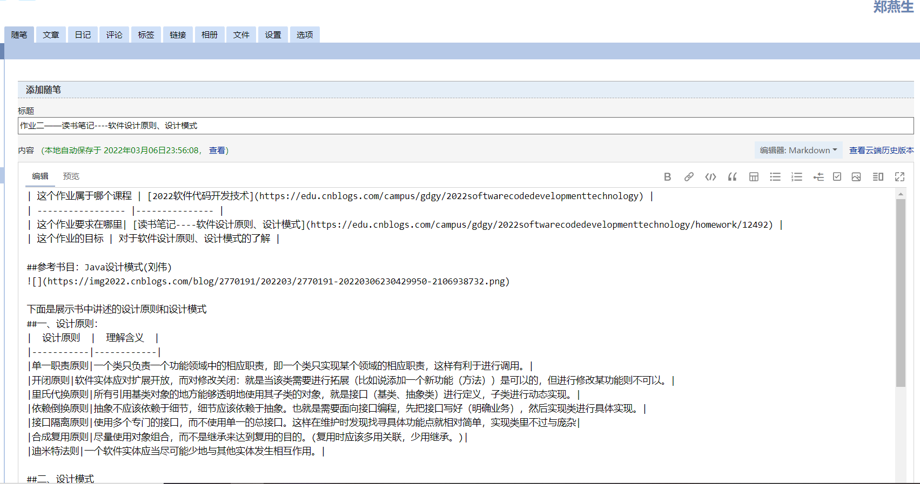This screenshot has height=484, width=920.
Task: Click the editor's vertical scrollbar thumb
Action: 901,293
